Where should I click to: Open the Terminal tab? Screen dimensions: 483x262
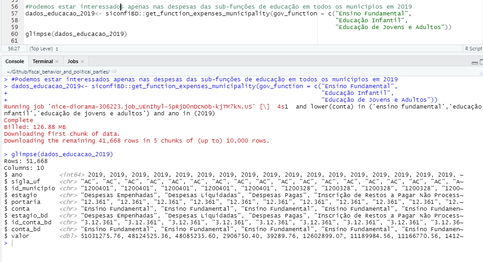[x=43, y=61]
